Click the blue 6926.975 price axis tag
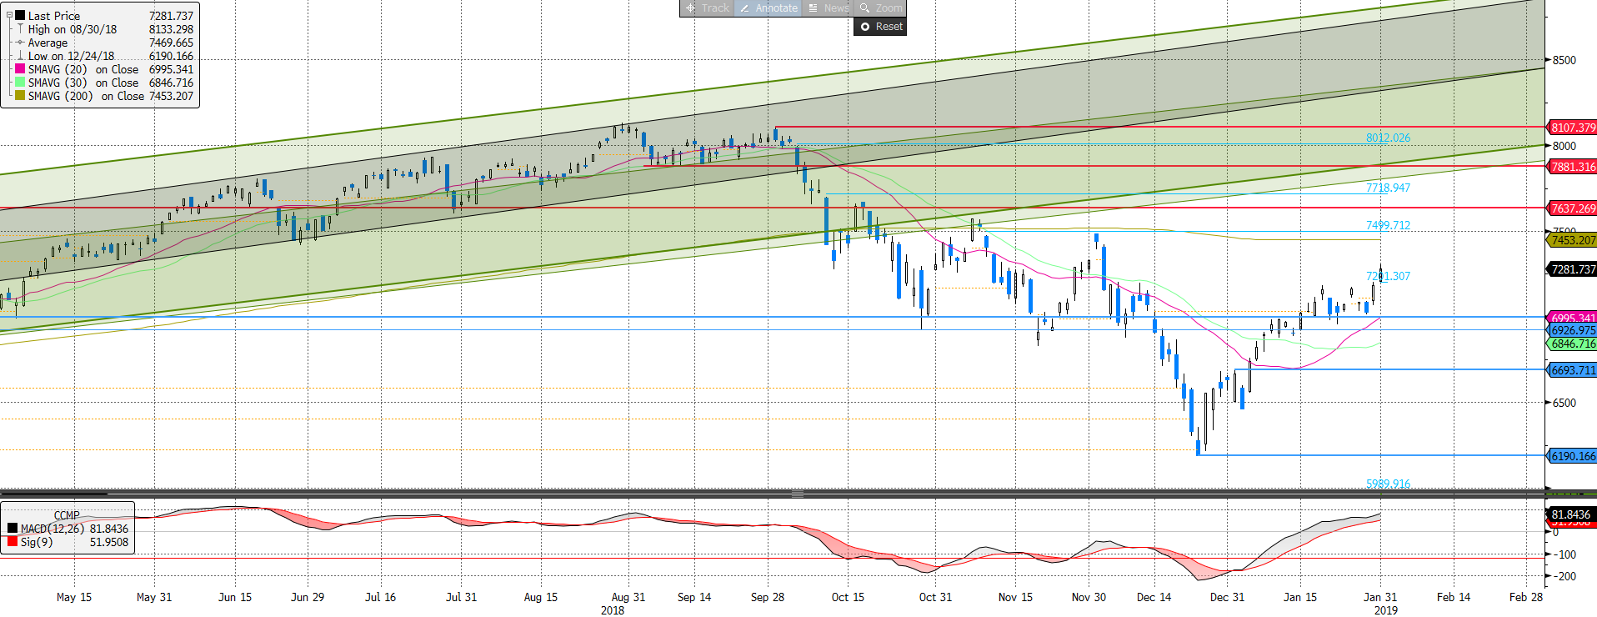The width and height of the screenshot is (1597, 617). [1573, 331]
